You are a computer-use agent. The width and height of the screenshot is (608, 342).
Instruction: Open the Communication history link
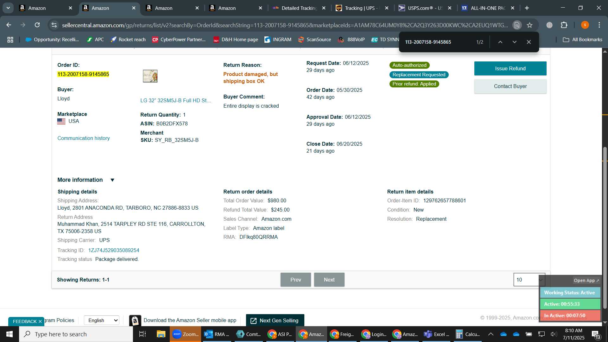click(x=84, y=138)
